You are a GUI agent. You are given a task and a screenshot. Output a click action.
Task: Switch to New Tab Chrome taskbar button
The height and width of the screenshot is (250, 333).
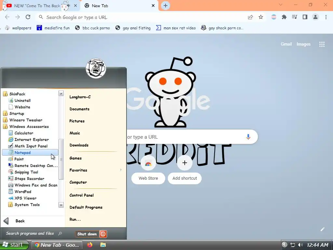click(57, 245)
